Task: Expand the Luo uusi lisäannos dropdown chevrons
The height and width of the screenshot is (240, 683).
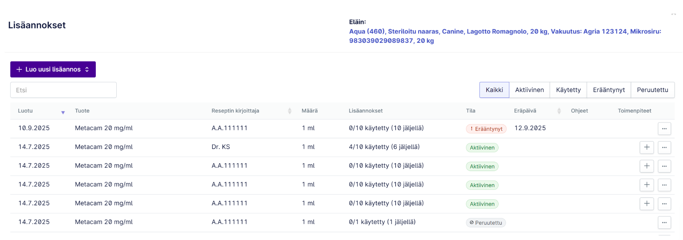Action: 87,69
